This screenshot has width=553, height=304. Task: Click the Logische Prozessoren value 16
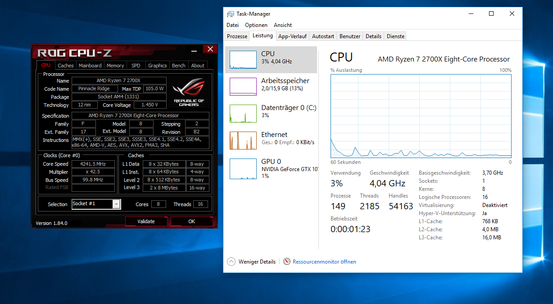[x=485, y=197]
